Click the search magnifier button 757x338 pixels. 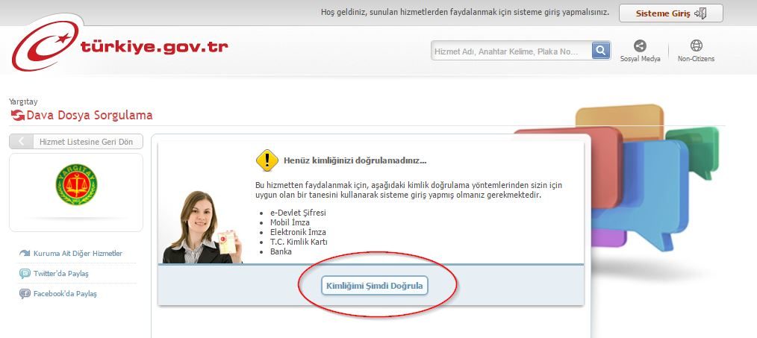coord(600,50)
